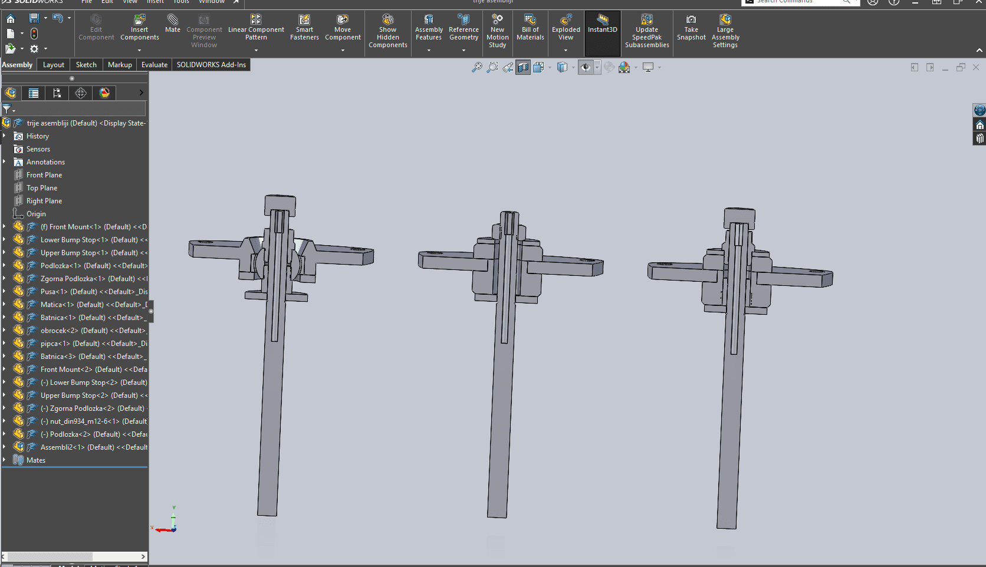986x567 pixels.
Task: Switch to Layout tab
Action: 54,65
